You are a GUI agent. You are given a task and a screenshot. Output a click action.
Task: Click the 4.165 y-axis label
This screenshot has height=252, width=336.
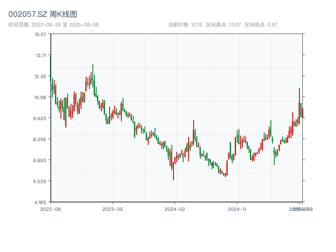40,202
